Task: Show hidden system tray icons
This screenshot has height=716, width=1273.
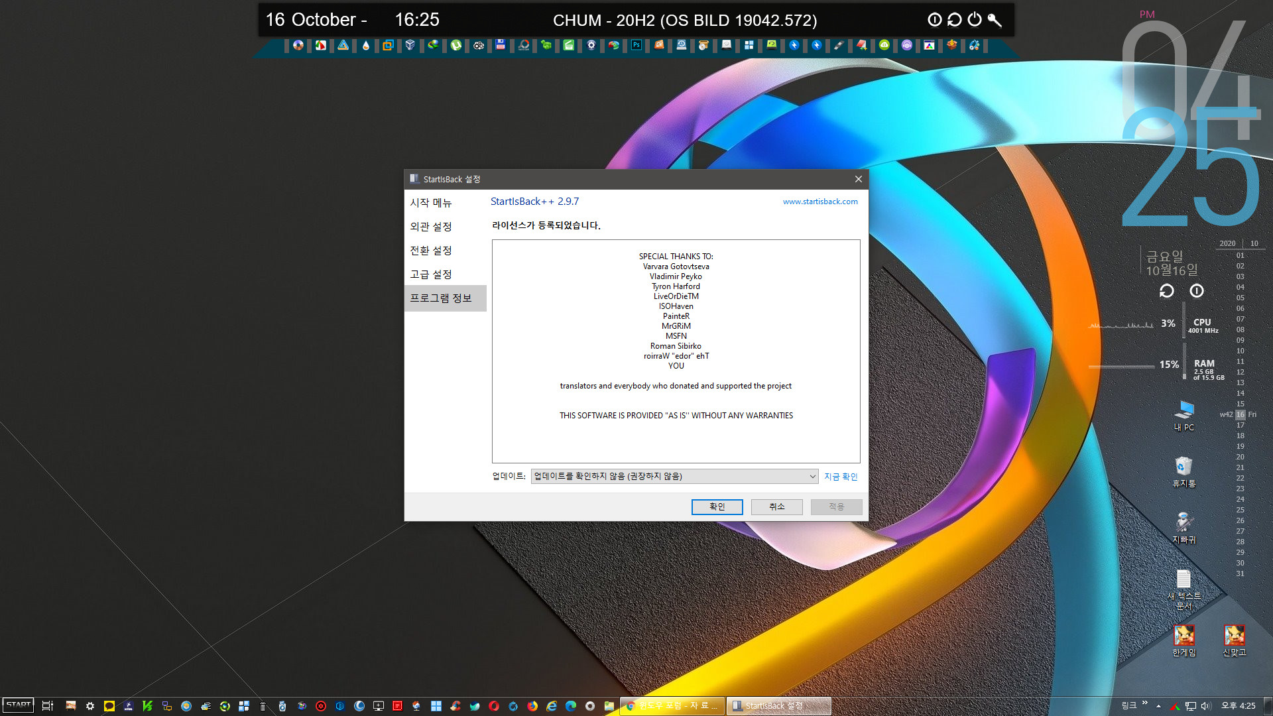Action: [x=1159, y=706]
